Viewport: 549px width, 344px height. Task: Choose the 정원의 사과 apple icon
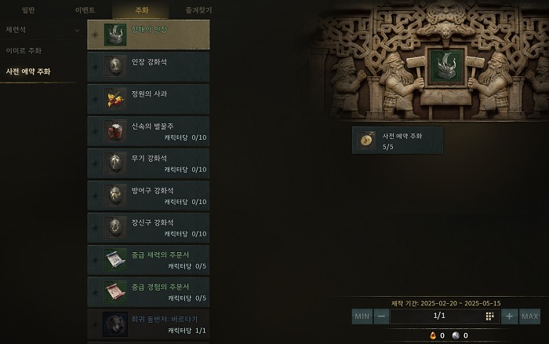tap(115, 99)
